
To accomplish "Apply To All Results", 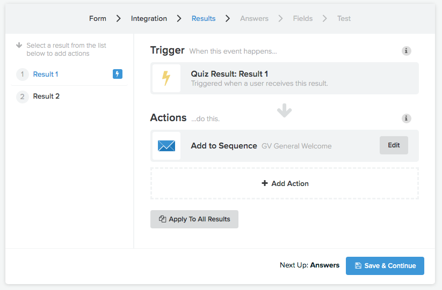I will tap(194, 219).
